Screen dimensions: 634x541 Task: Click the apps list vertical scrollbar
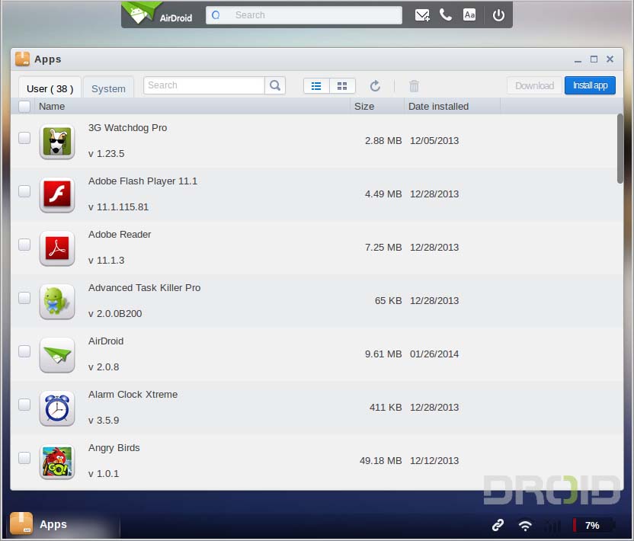click(x=620, y=149)
